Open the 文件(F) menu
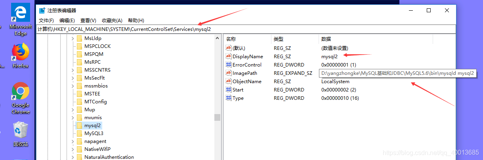 [46, 21]
